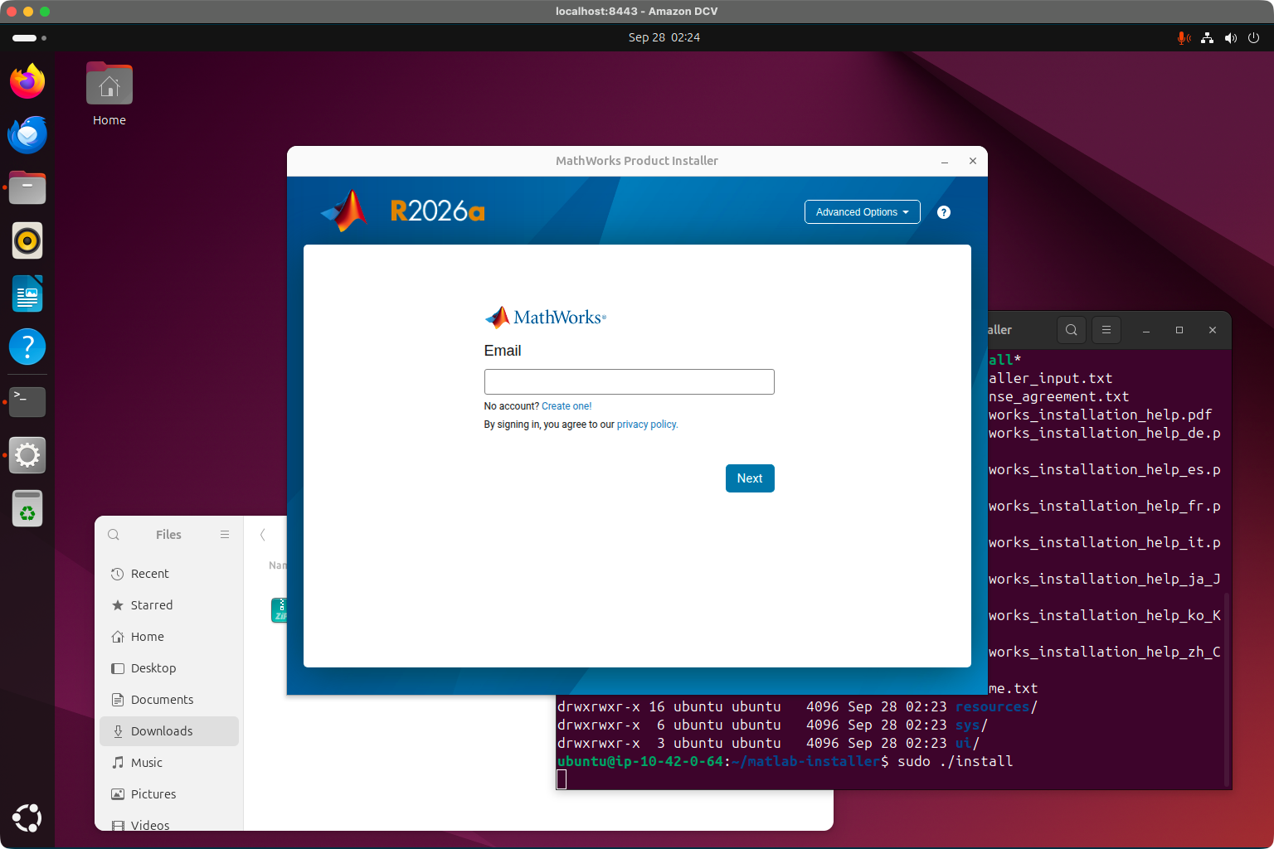
Task: Select Recent in Files sidebar
Action: point(169,574)
